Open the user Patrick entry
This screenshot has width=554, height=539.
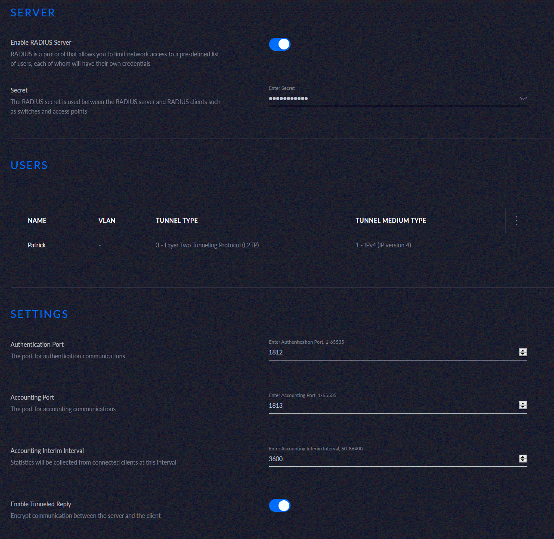(x=37, y=245)
